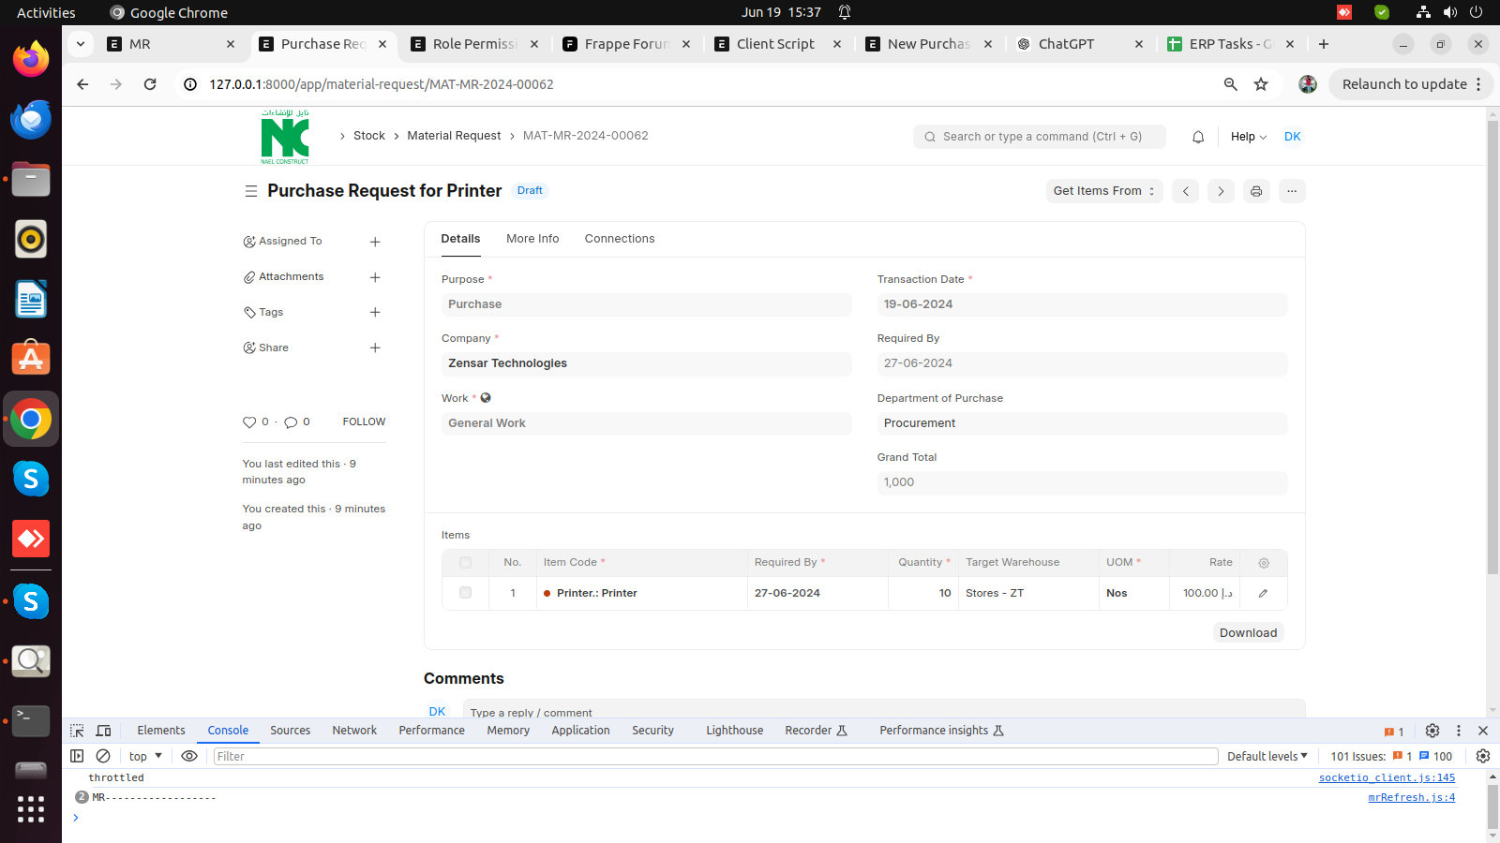Click the Draft status badge
Screen dimensions: 1500x843
click(x=530, y=191)
